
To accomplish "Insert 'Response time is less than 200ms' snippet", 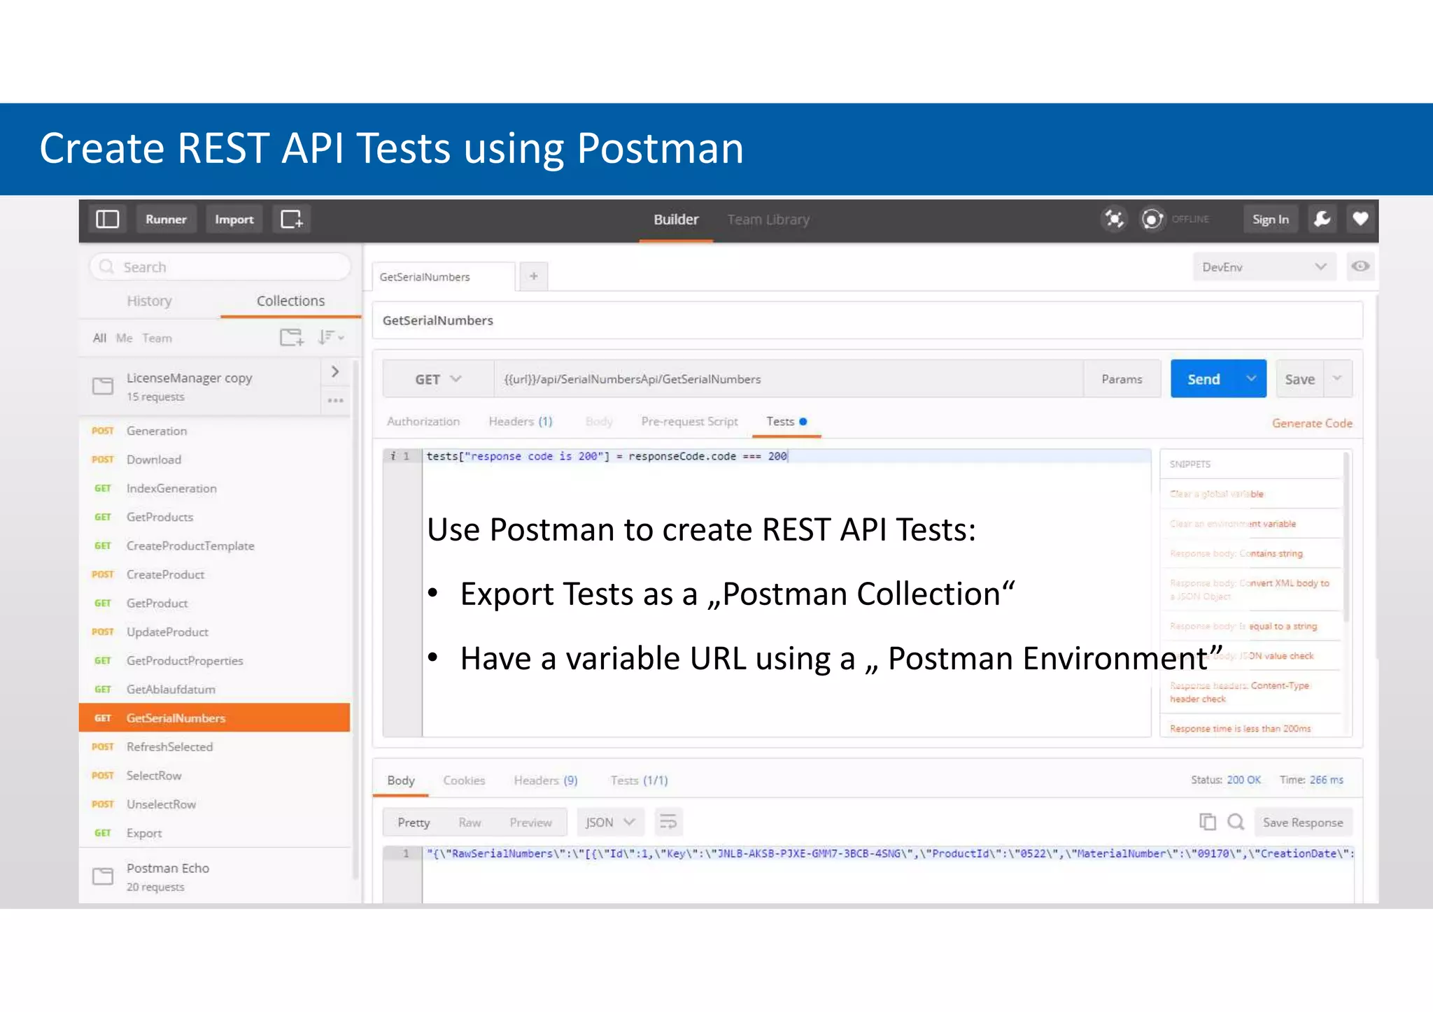I will click(x=1241, y=728).
